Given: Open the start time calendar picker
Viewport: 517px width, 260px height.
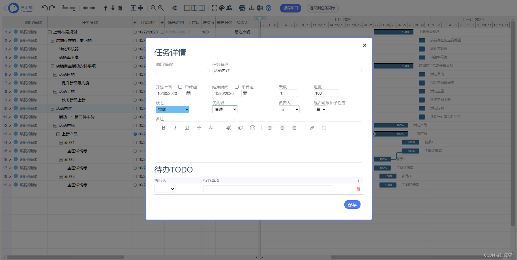Looking at the screenshot, I should point(188,93).
